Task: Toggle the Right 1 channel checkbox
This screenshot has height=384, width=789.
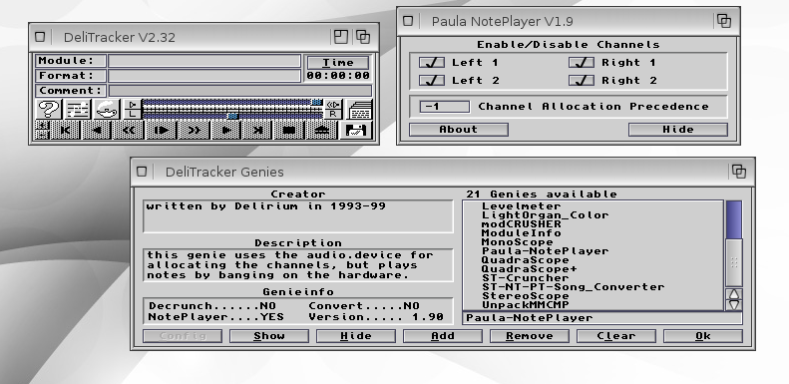Action: (582, 63)
